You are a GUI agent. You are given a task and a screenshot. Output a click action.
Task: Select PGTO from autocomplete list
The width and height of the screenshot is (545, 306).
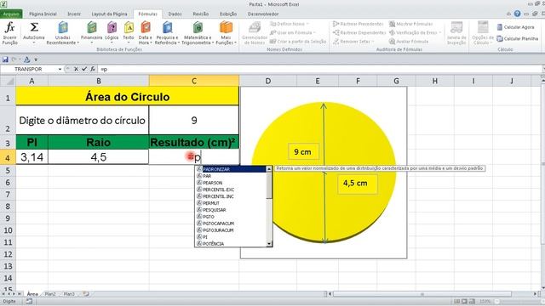pyautogui.click(x=231, y=217)
